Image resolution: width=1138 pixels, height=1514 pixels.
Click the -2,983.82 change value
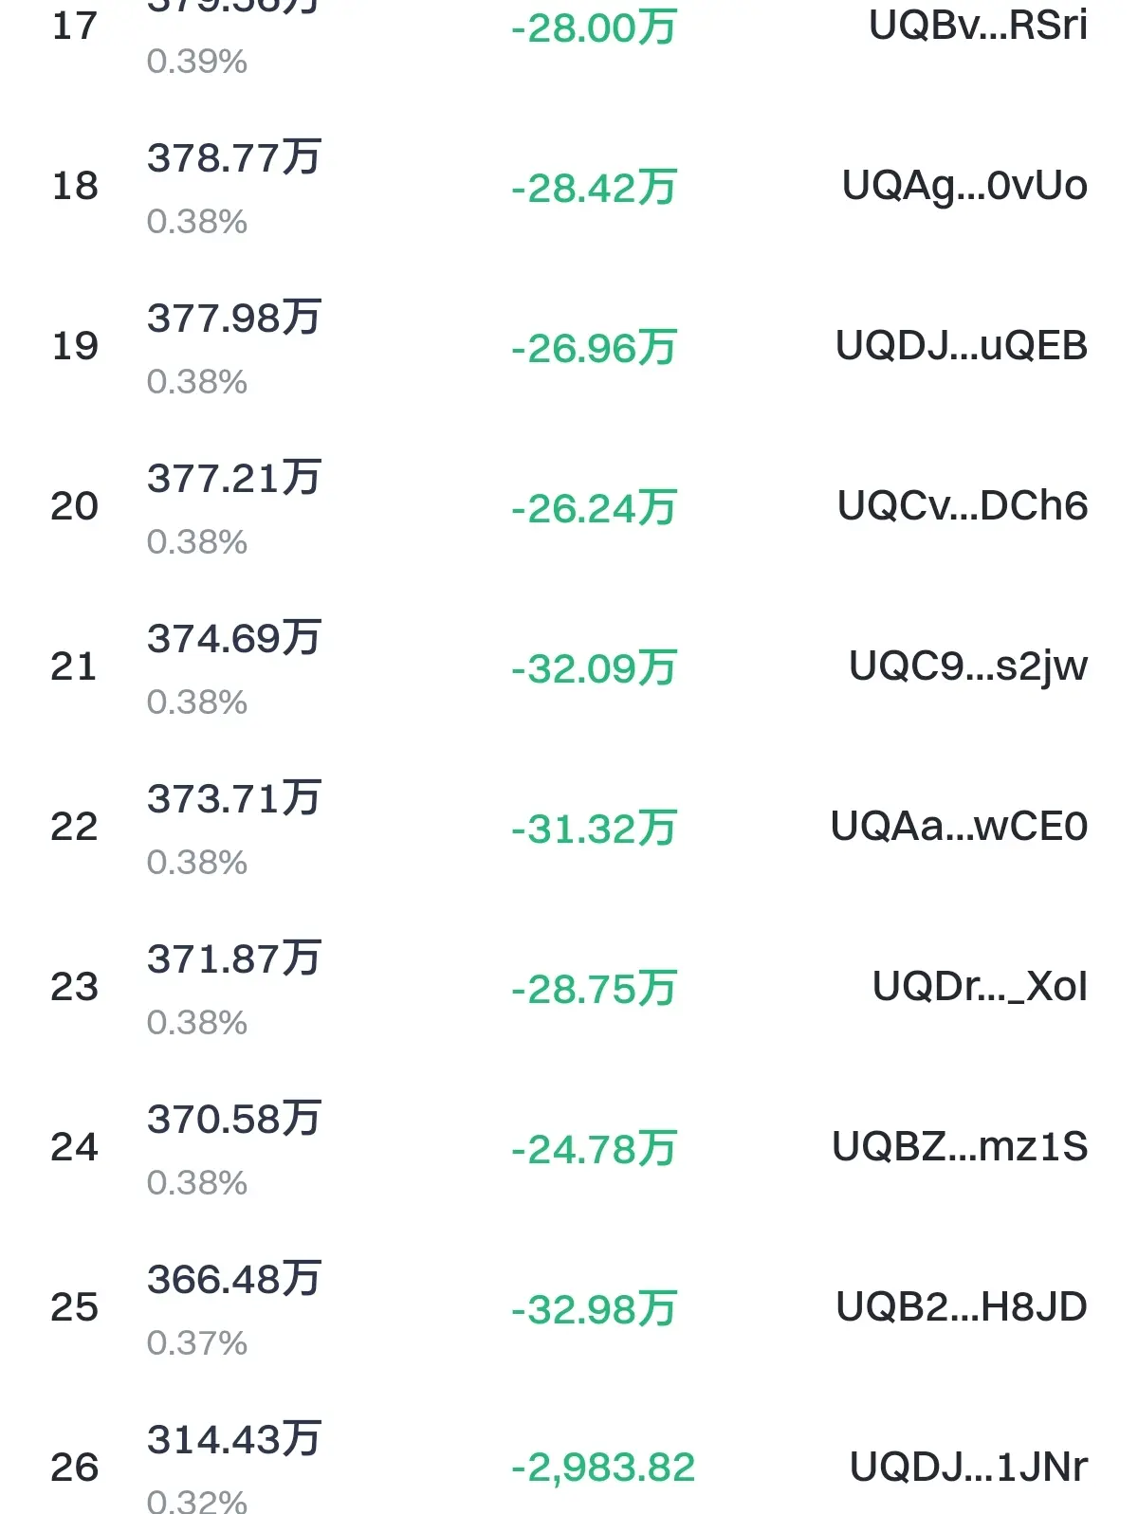coord(603,1468)
